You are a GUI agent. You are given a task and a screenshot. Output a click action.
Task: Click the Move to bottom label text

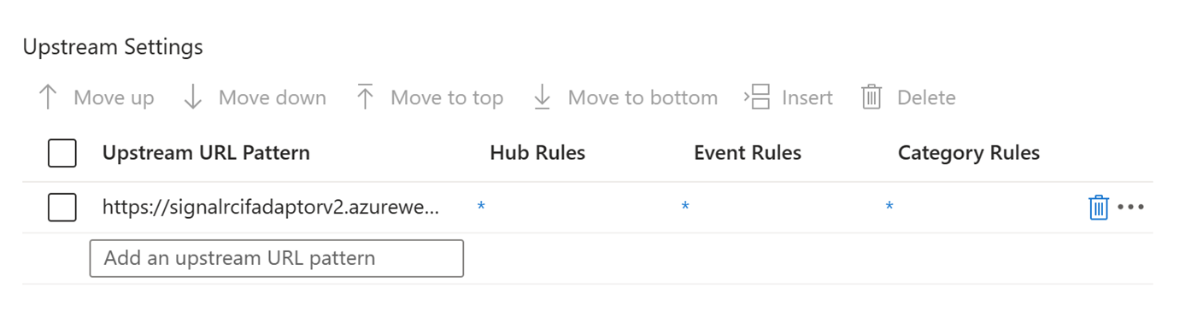(643, 97)
